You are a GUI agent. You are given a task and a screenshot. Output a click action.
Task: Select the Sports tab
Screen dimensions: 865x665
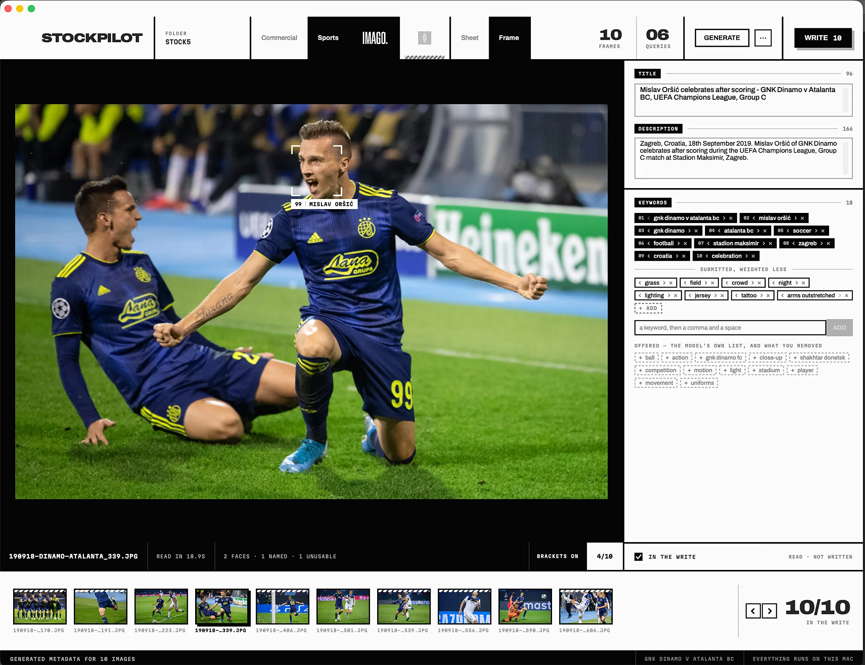pos(328,38)
